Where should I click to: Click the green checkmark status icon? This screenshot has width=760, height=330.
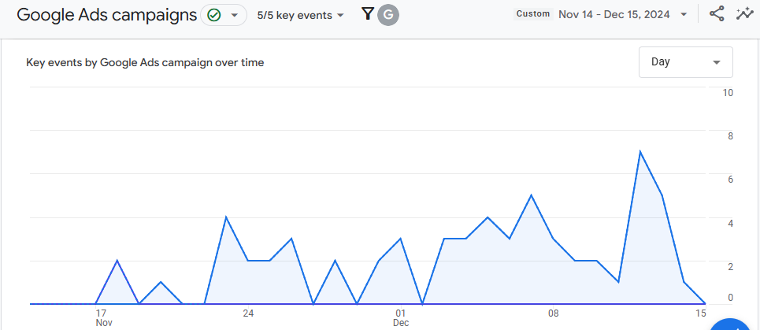(213, 15)
